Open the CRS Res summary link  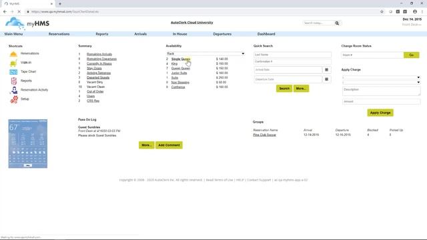click(93, 101)
